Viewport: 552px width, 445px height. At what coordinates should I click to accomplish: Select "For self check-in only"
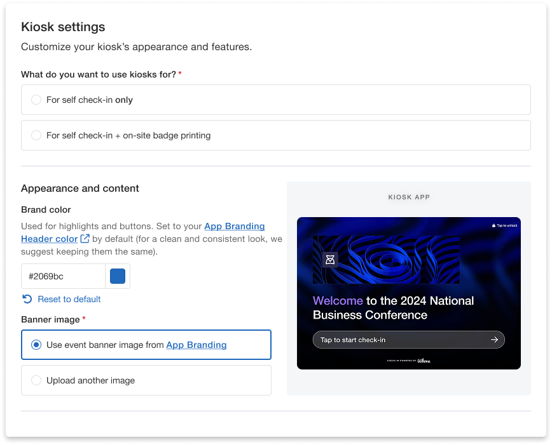(x=37, y=100)
